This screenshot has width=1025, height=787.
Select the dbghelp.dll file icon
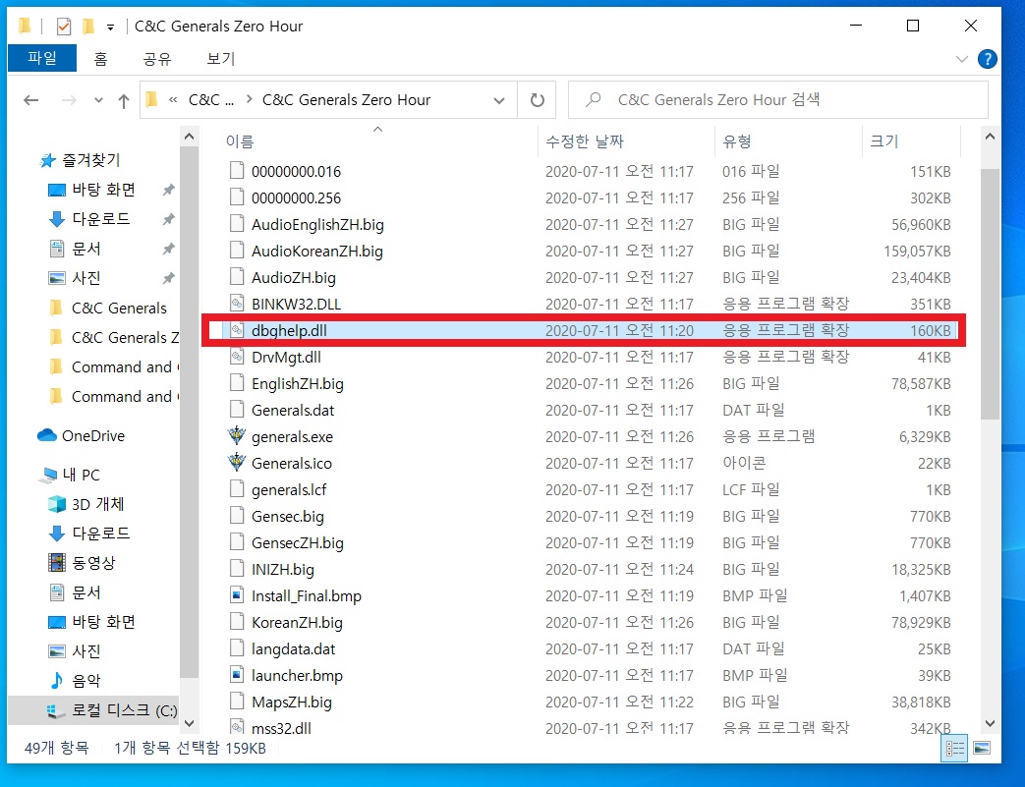237,330
